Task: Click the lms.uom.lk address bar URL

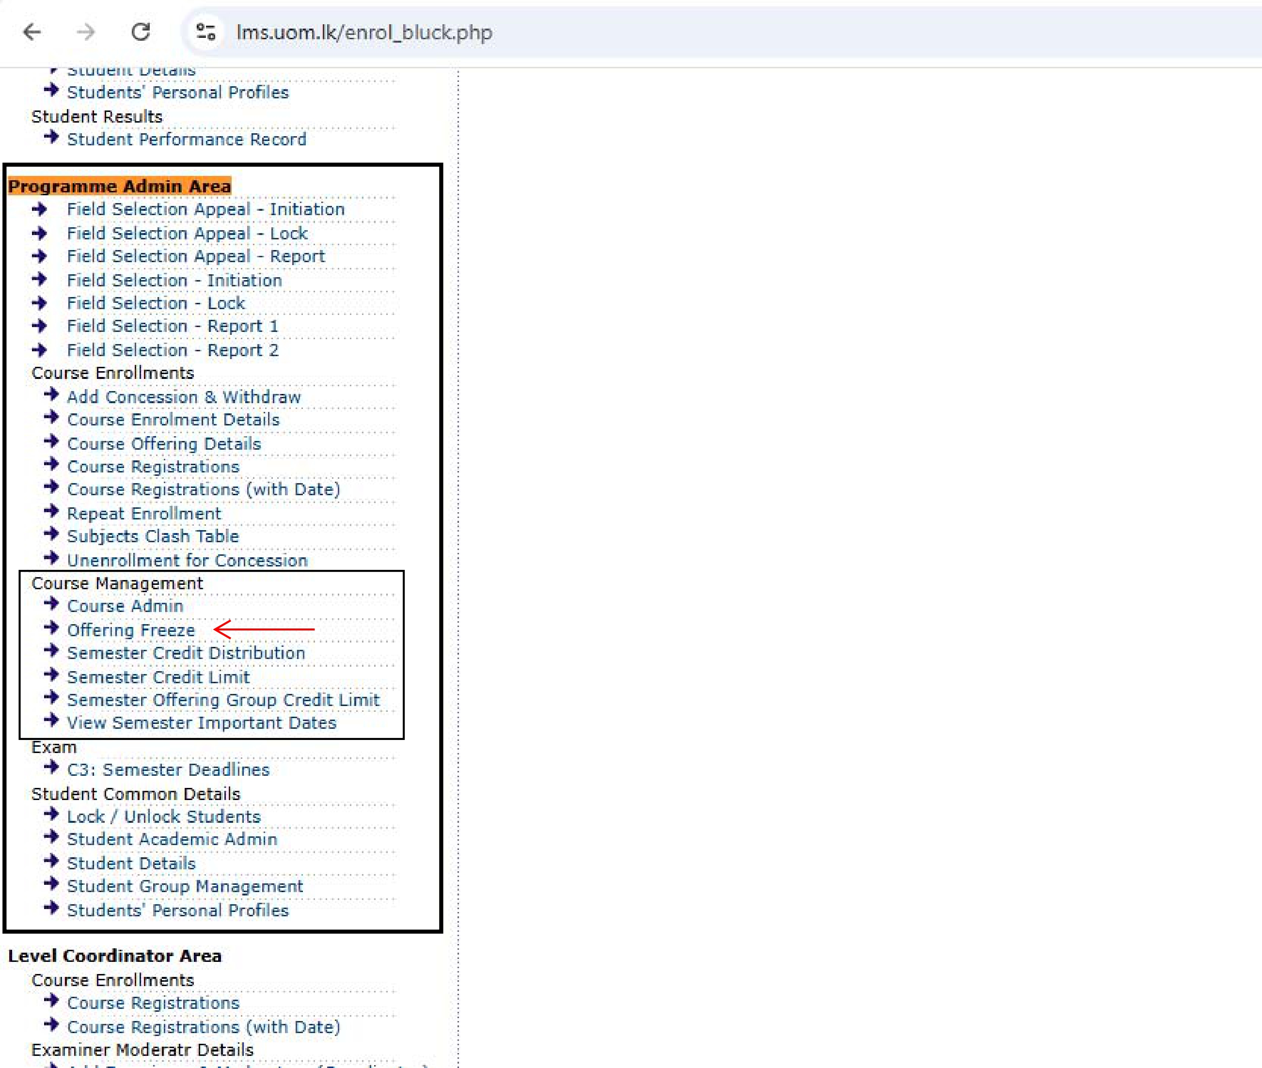Action: tap(364, 32)
